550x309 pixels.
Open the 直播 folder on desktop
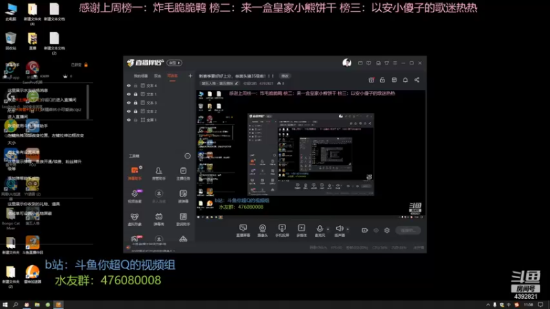point(32,41)
